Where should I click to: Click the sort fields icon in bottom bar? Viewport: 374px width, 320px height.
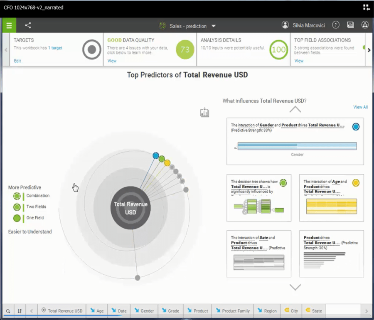coord(20,311)
